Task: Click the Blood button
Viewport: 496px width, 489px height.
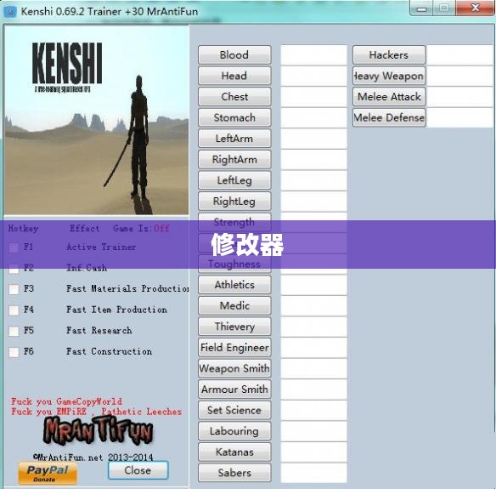Action: coord(234,54)
